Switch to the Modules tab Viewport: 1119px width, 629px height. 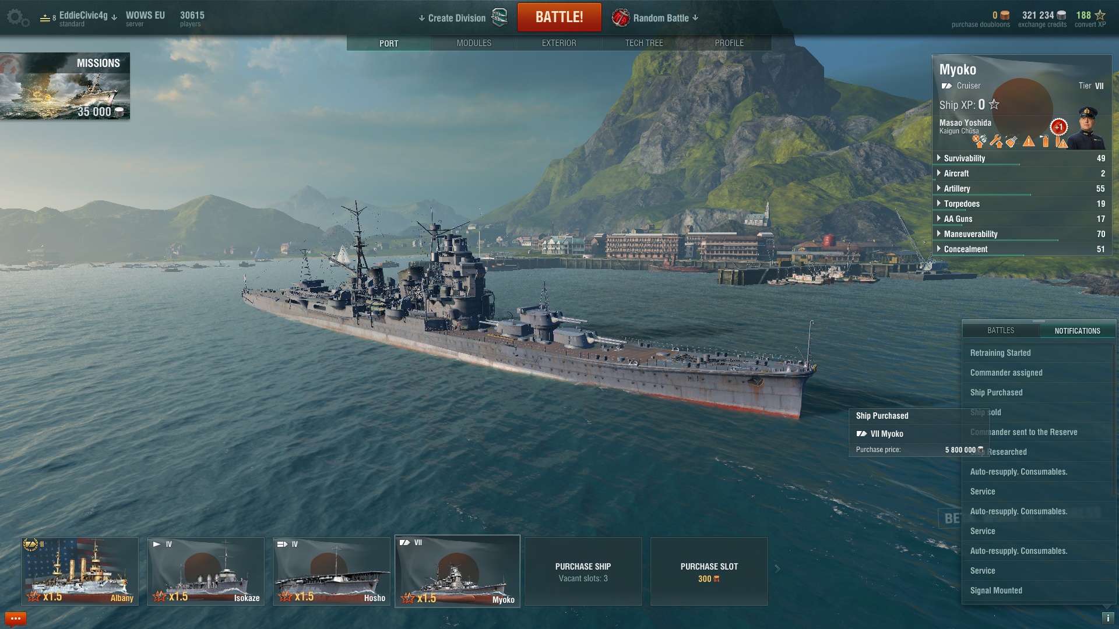(474, 43)
